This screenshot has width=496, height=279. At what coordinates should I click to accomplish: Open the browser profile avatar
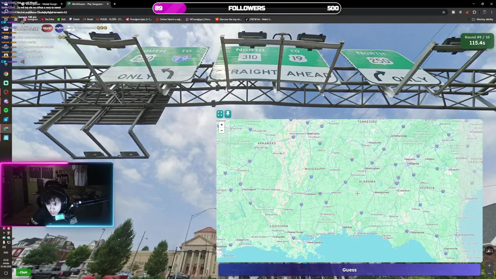click(x=485, y=12)
